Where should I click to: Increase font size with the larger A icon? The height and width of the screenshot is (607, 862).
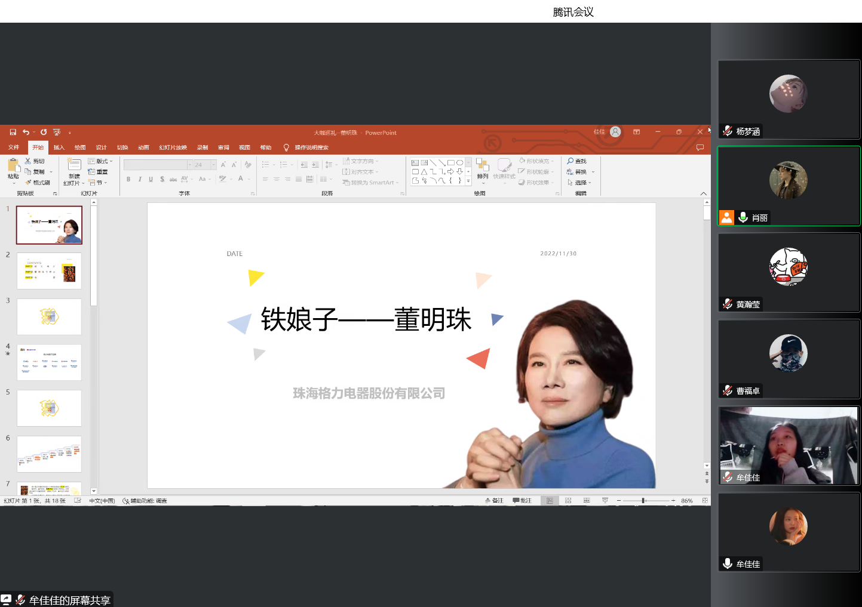(x=223, y=165)
